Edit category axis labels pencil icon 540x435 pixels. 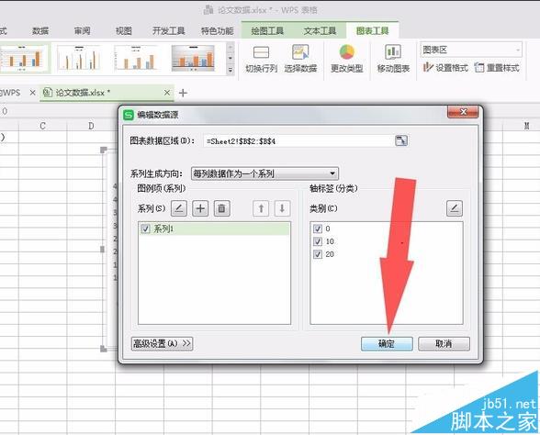point(455,208)
